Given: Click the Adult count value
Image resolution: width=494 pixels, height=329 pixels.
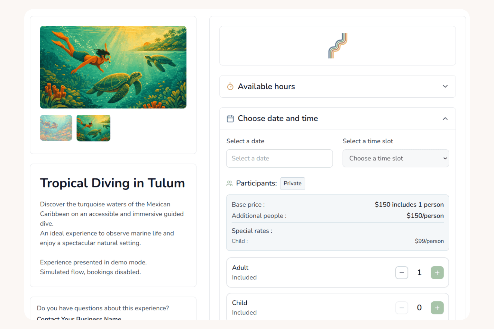Looking at the screenshot, I should [419, 272].
